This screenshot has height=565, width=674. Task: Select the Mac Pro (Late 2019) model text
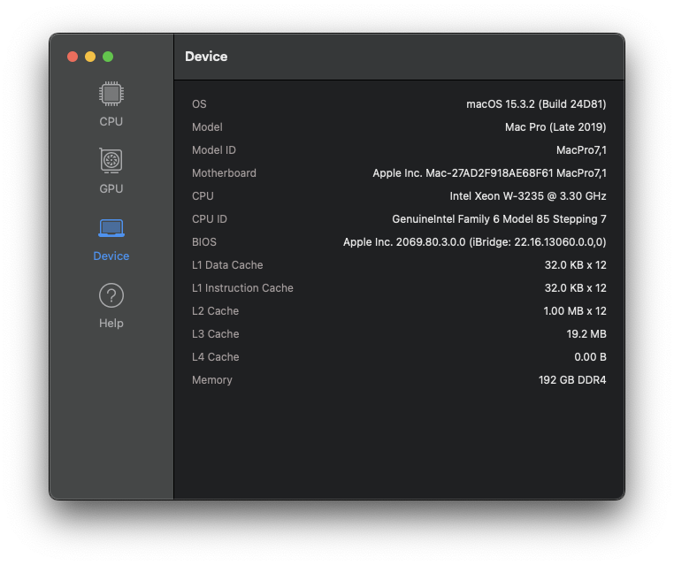555,127
